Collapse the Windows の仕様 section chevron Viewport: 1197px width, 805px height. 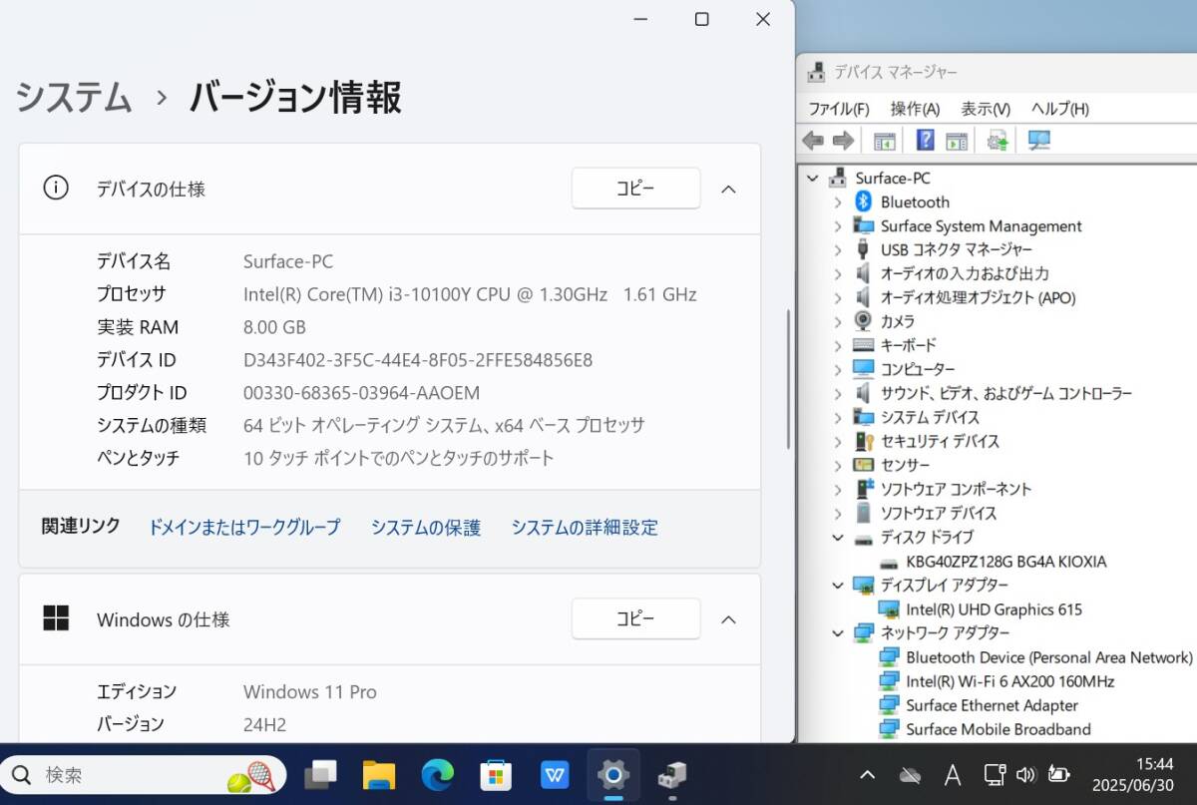coord(728,619)
